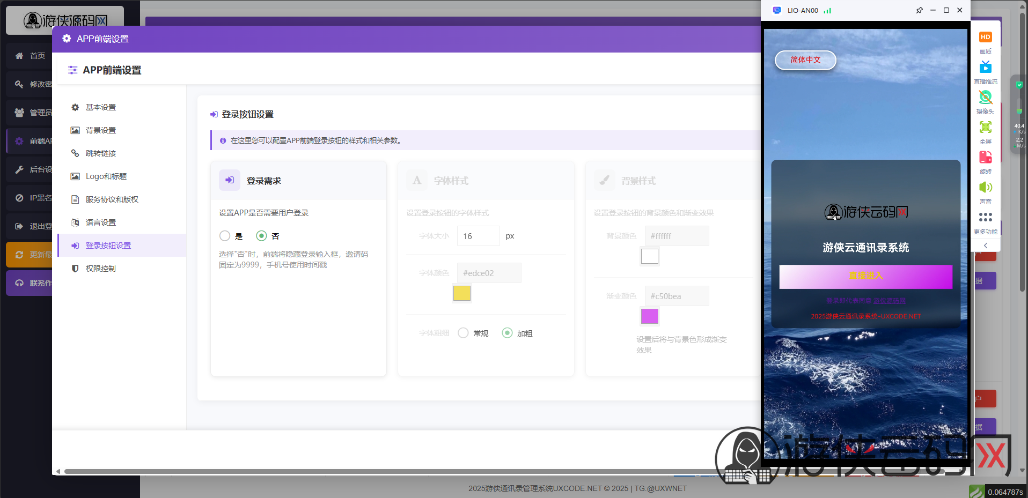This screenshot has height=498, width=1028.
Task: Open Logo和标题 settings tab
Action: pyautogui.click(x=122, y=176)
